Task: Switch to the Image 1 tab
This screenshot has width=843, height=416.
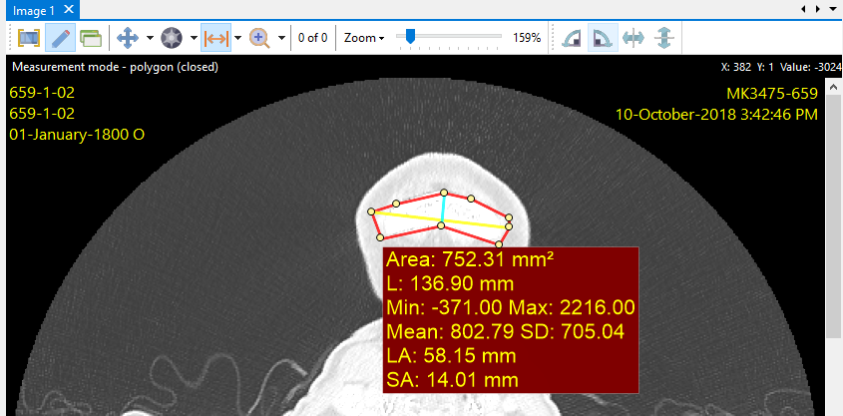Action: 33,9
